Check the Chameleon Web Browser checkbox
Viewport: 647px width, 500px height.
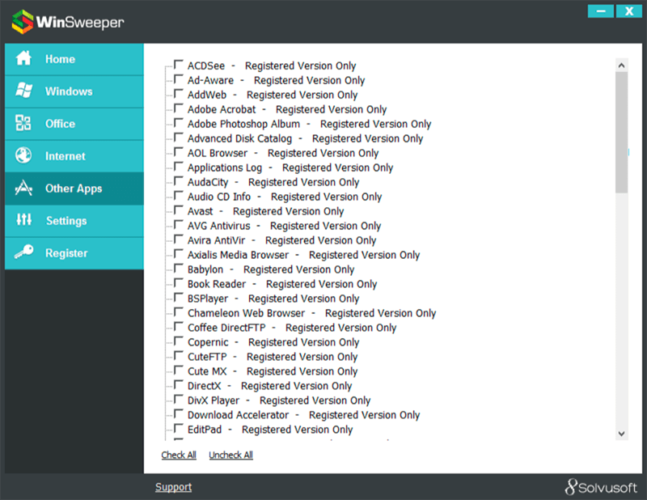(x=178, y=312)
